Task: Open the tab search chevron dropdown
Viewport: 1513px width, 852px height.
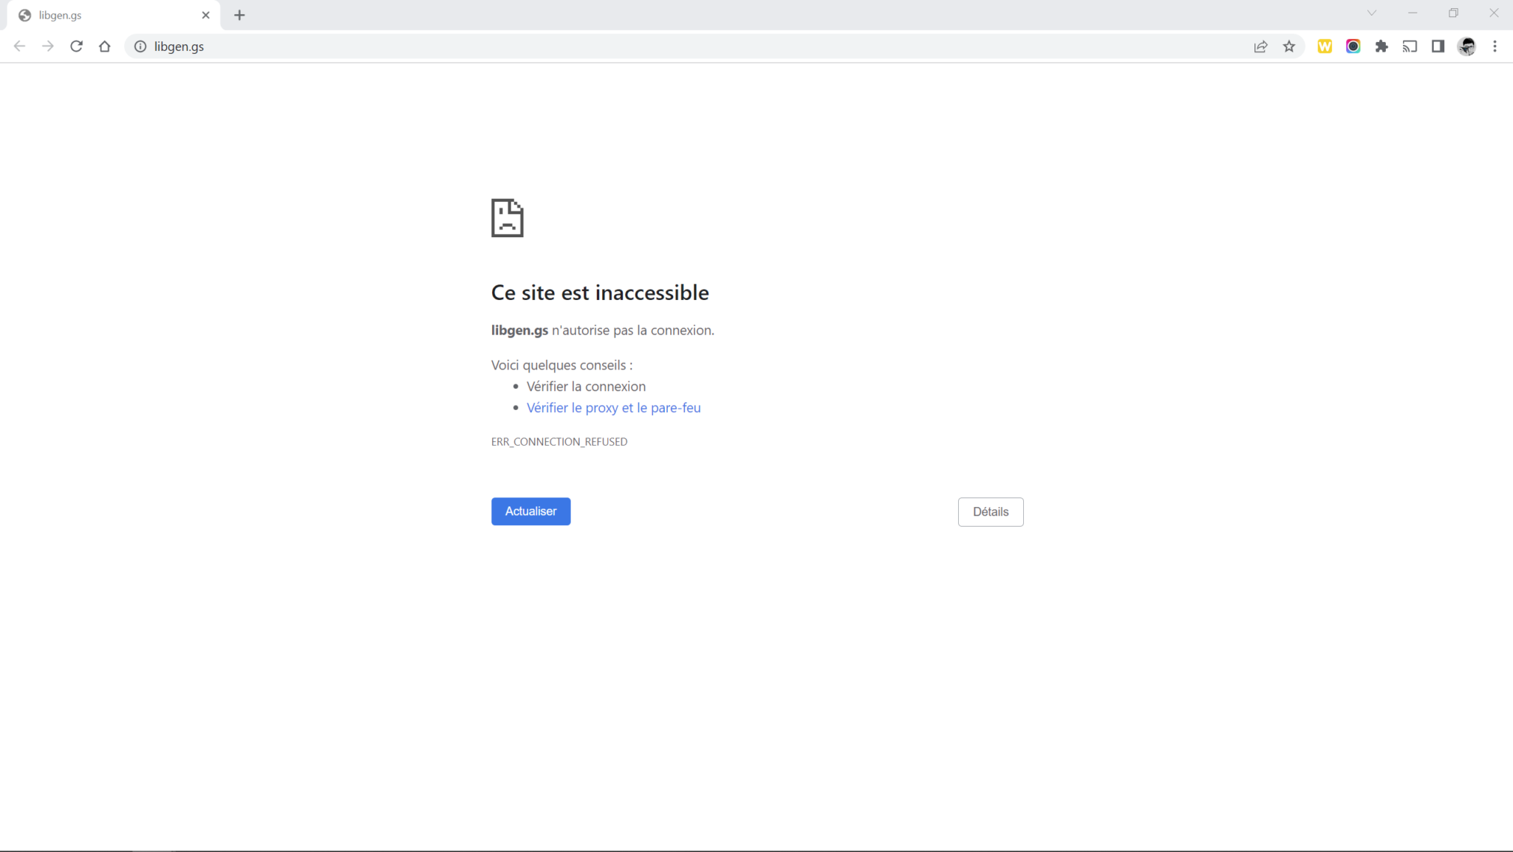Action: tap(1372, 13)
